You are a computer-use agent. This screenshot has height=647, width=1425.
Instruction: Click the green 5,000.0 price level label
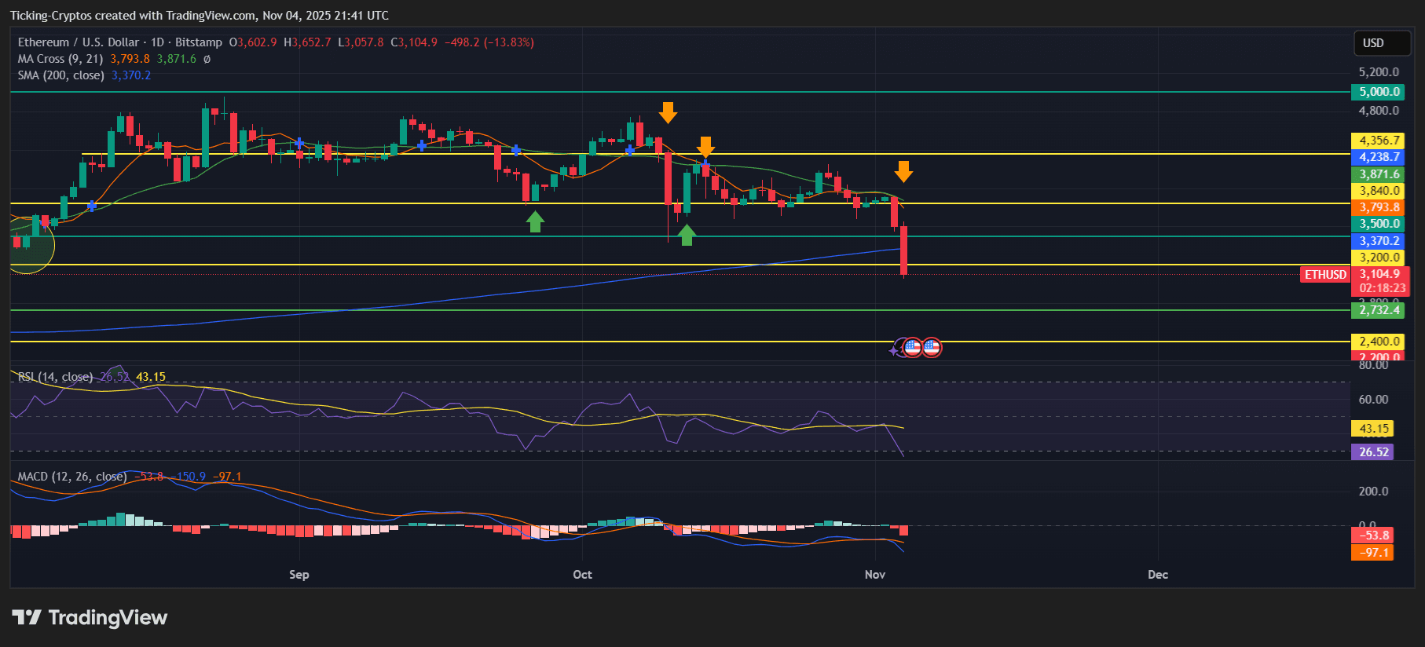coord(1379,92)
